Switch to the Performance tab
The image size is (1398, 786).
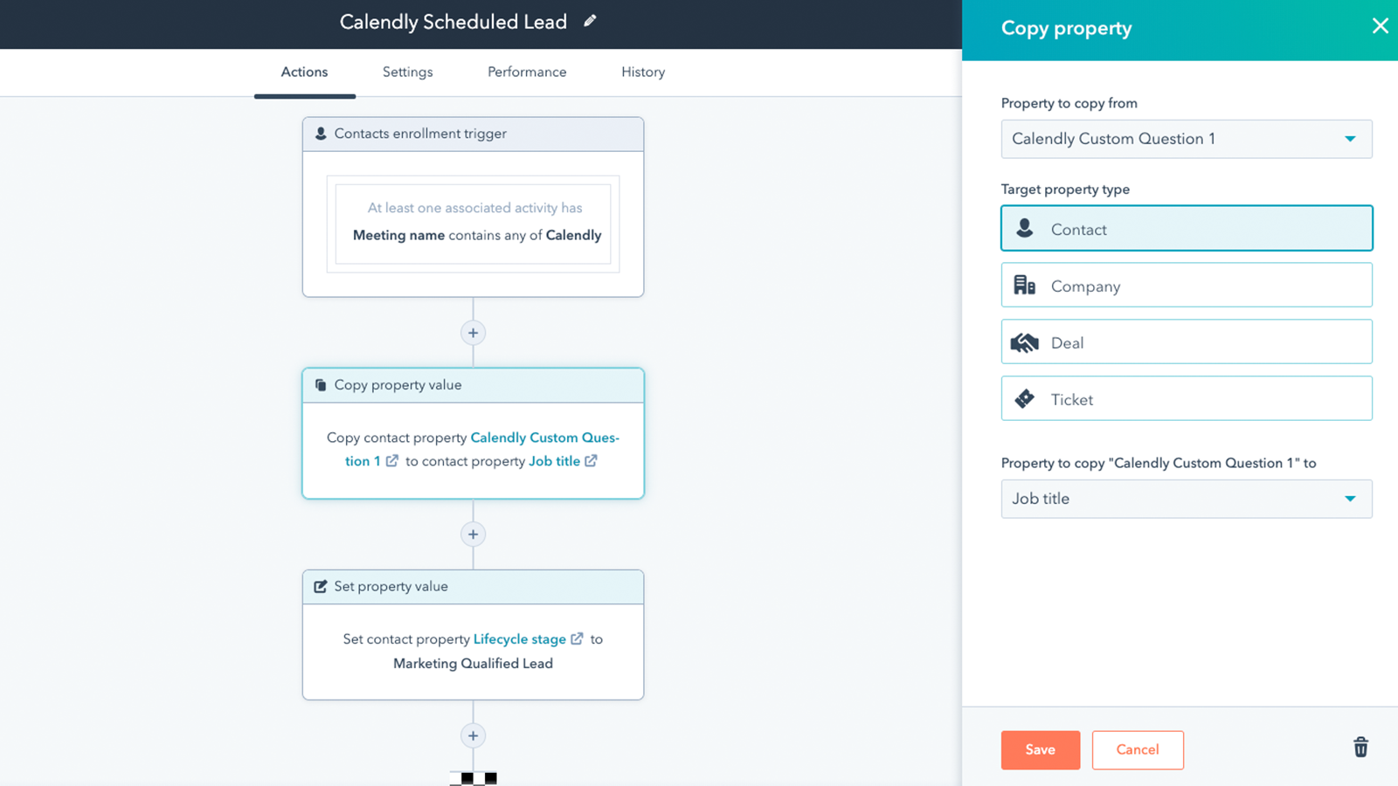tap(526, 72)
